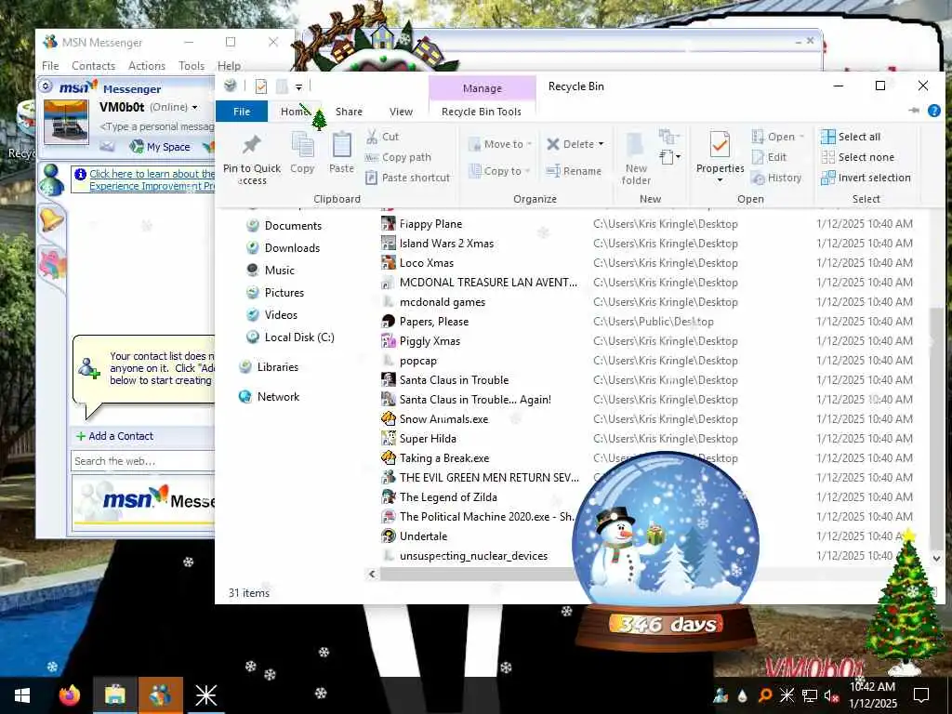Click Copy path in Clipboard group
Image resolution: width=952 pixels, height=714 pixels.
[398, 157]
